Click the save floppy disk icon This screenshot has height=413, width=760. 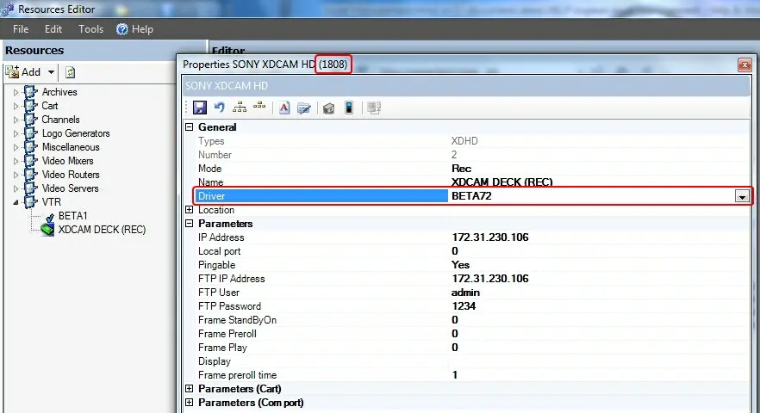(x=200, y=108)
